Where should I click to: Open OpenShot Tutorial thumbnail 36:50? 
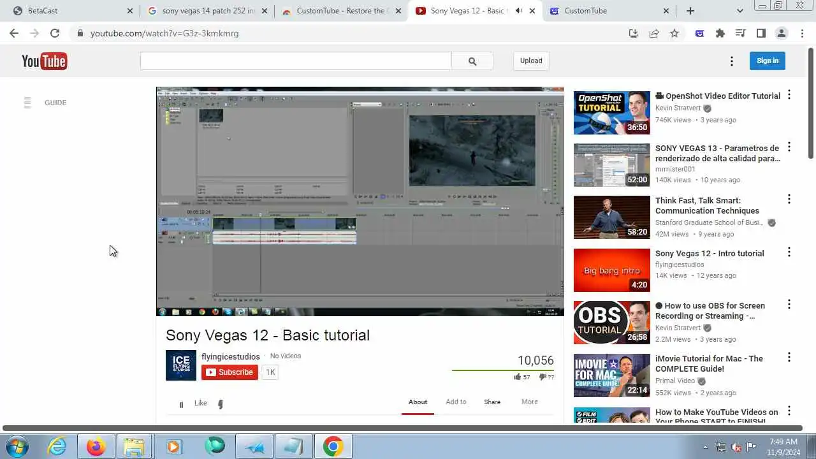tap(612, 113)
